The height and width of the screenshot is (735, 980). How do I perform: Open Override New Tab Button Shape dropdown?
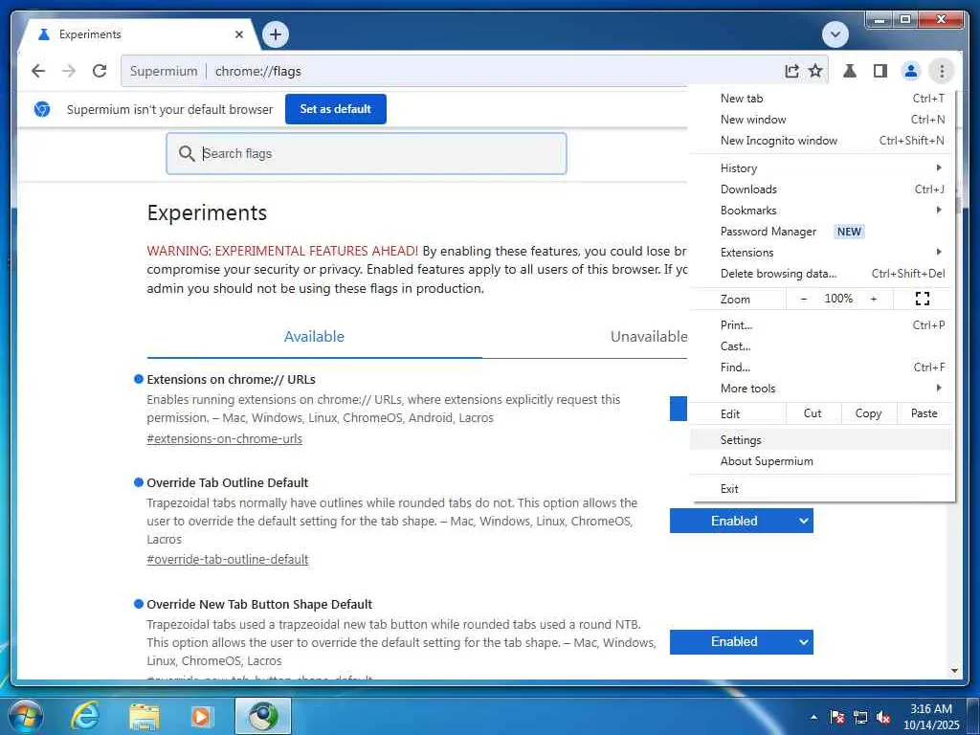pos(742,642)
